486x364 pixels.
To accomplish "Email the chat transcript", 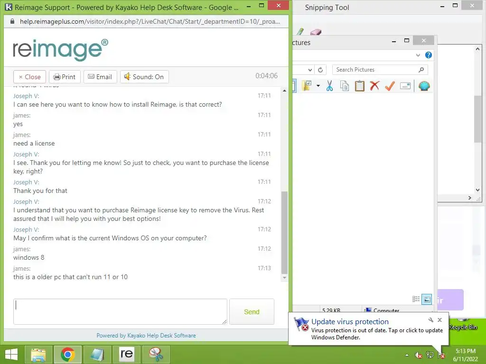I will point(100,77).
